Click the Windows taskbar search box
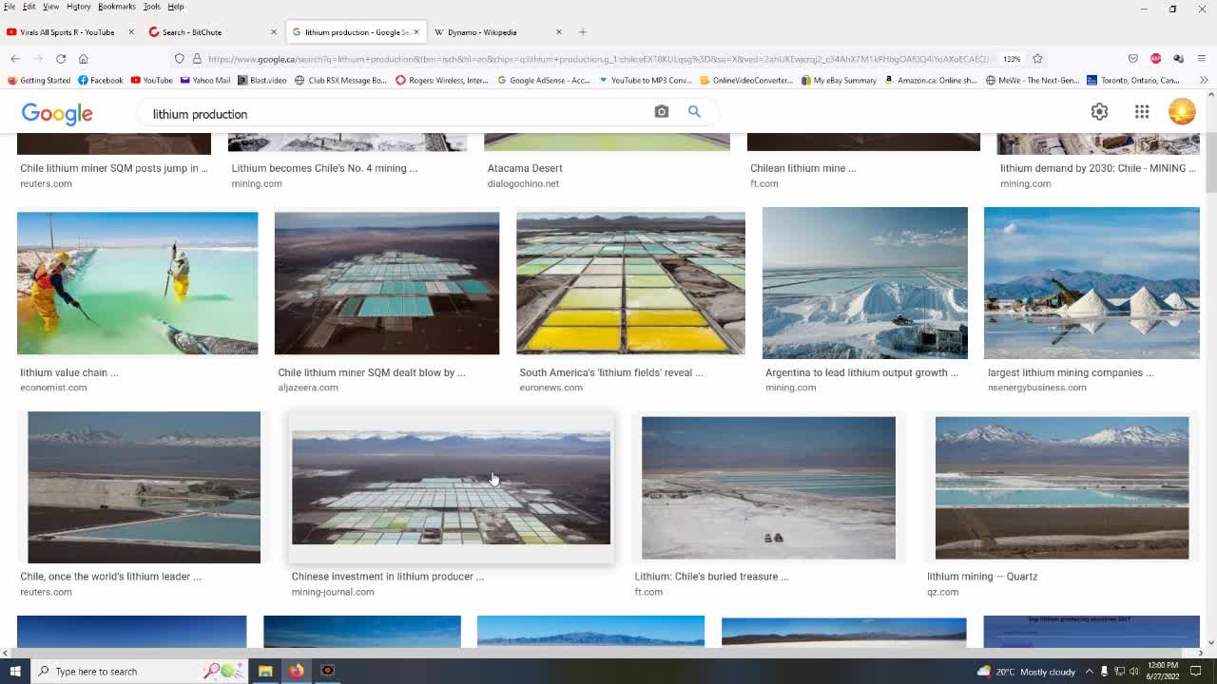Image resolution: width=1217 pixels, height=684 pixels. point(140,671)
